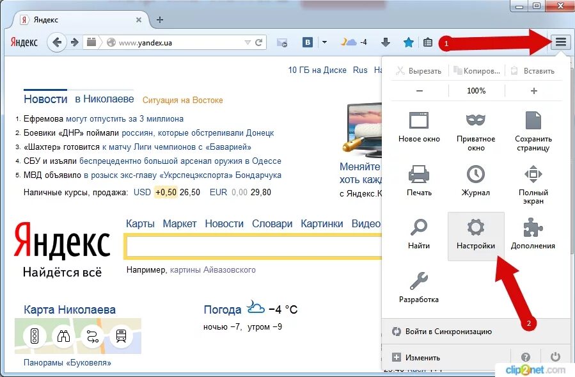Open the Картинки service link
This screenshot has height=377, width=575.
coord(322,223)
